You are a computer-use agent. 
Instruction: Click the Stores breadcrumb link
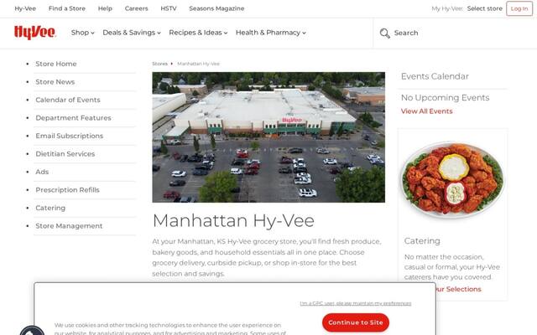(x=160, y=64)
